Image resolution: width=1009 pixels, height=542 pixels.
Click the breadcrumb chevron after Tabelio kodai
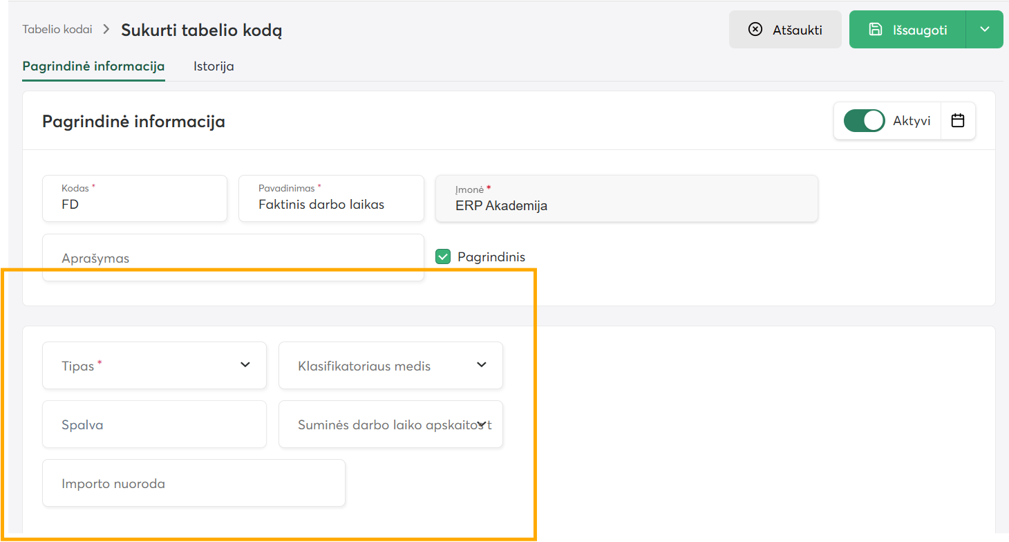106,29
